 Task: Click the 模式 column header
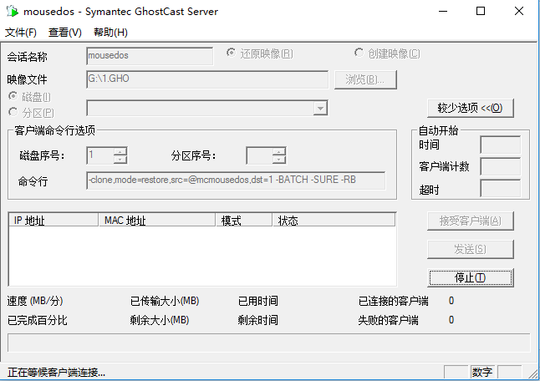click(244, 220)
